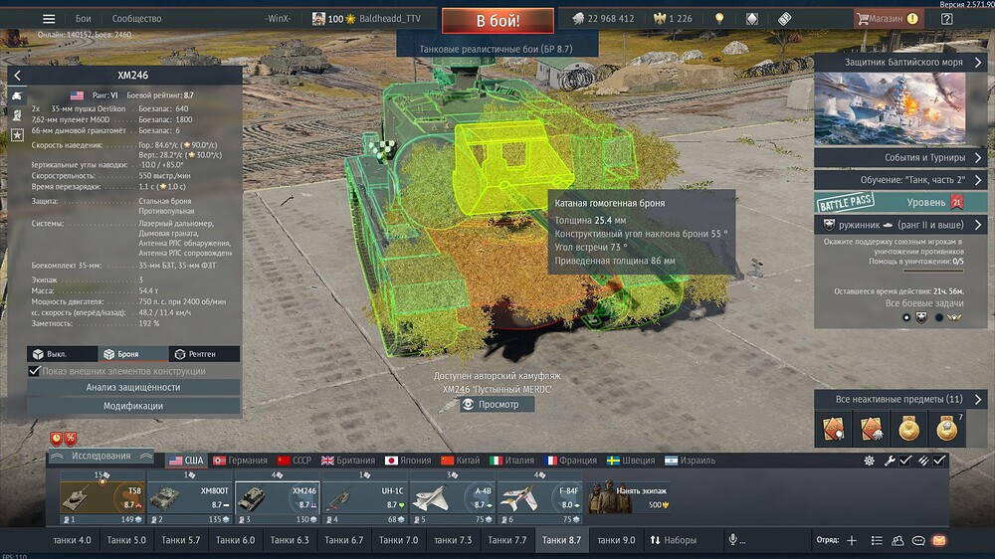Viewport: 995px width, 559px height.
Task: Open player profile avatar next to level 100
Action: pos(318,18)
